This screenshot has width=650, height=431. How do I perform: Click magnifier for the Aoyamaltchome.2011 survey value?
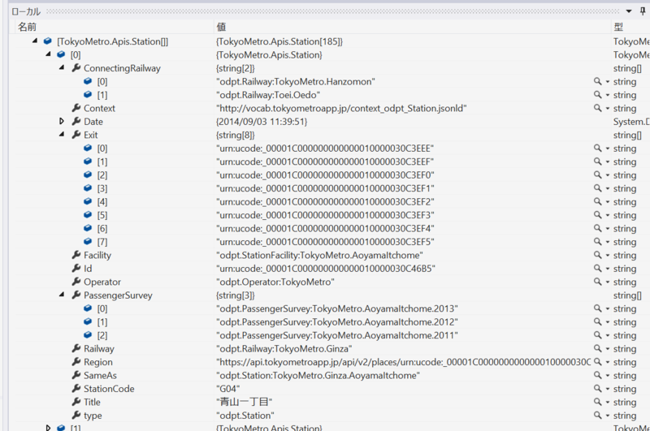pos(597,335)
